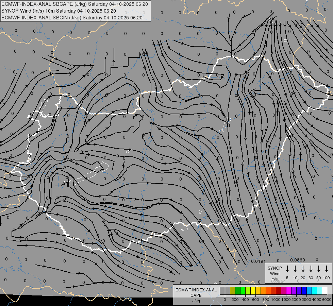333x306 pixels.
Task: Click the wind arrow above the 50 label
Action: pos(319,269)
